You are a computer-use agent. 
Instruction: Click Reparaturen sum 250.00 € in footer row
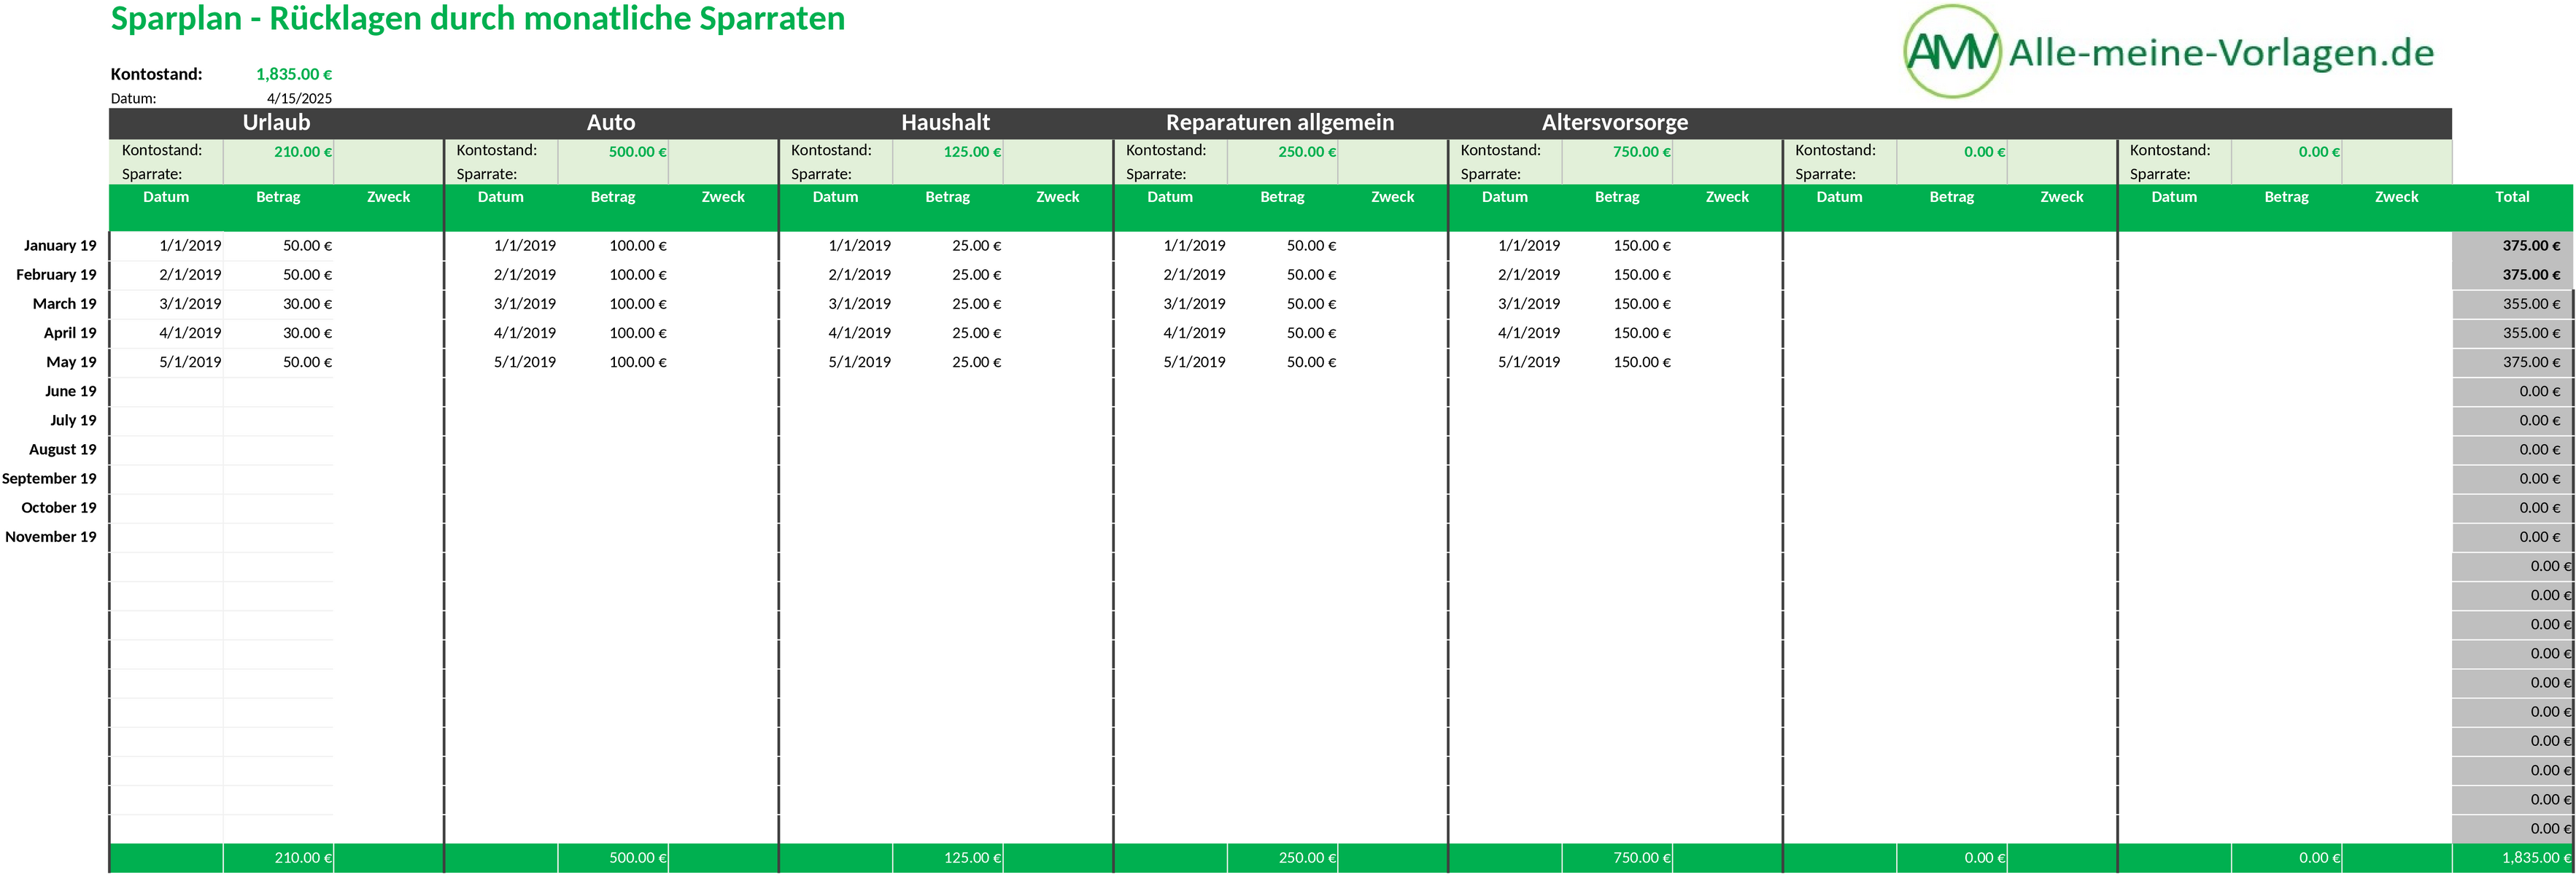pyautogui.click(x=1307, y=858)
